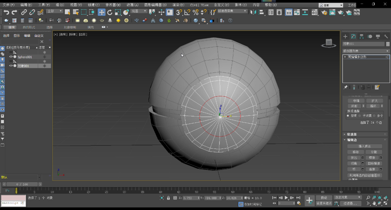391x210 pixels.
Task: Toggle visibility eye of Sphere001
Action: click(10, 57)
